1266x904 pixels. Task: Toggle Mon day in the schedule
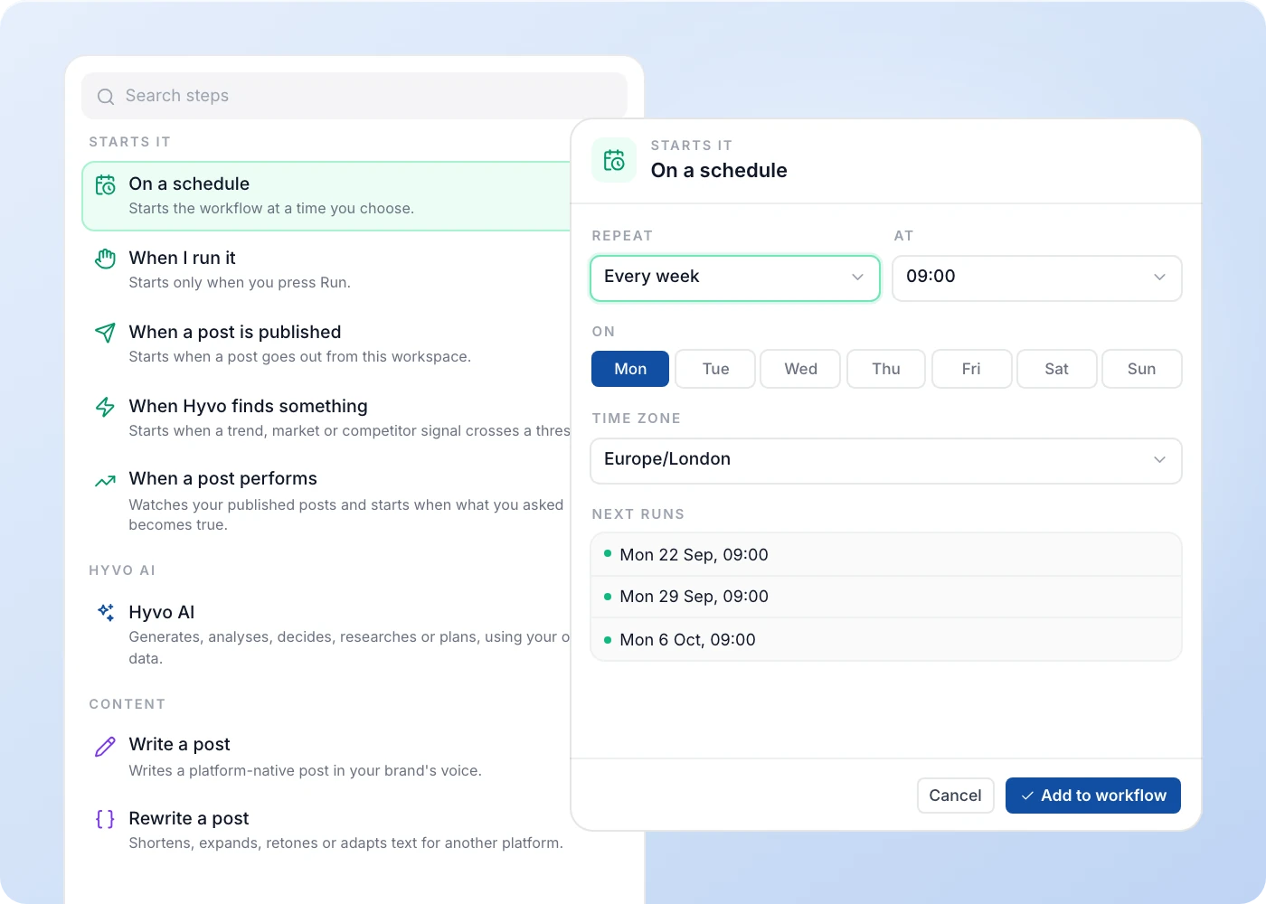click(x=630, y=369)
